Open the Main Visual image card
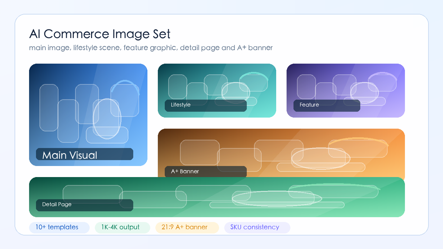This screenshot has width=443, height=249. 88,115
